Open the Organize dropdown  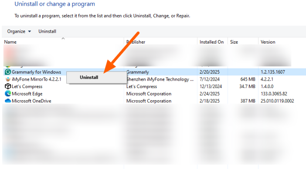pos(19,31)
